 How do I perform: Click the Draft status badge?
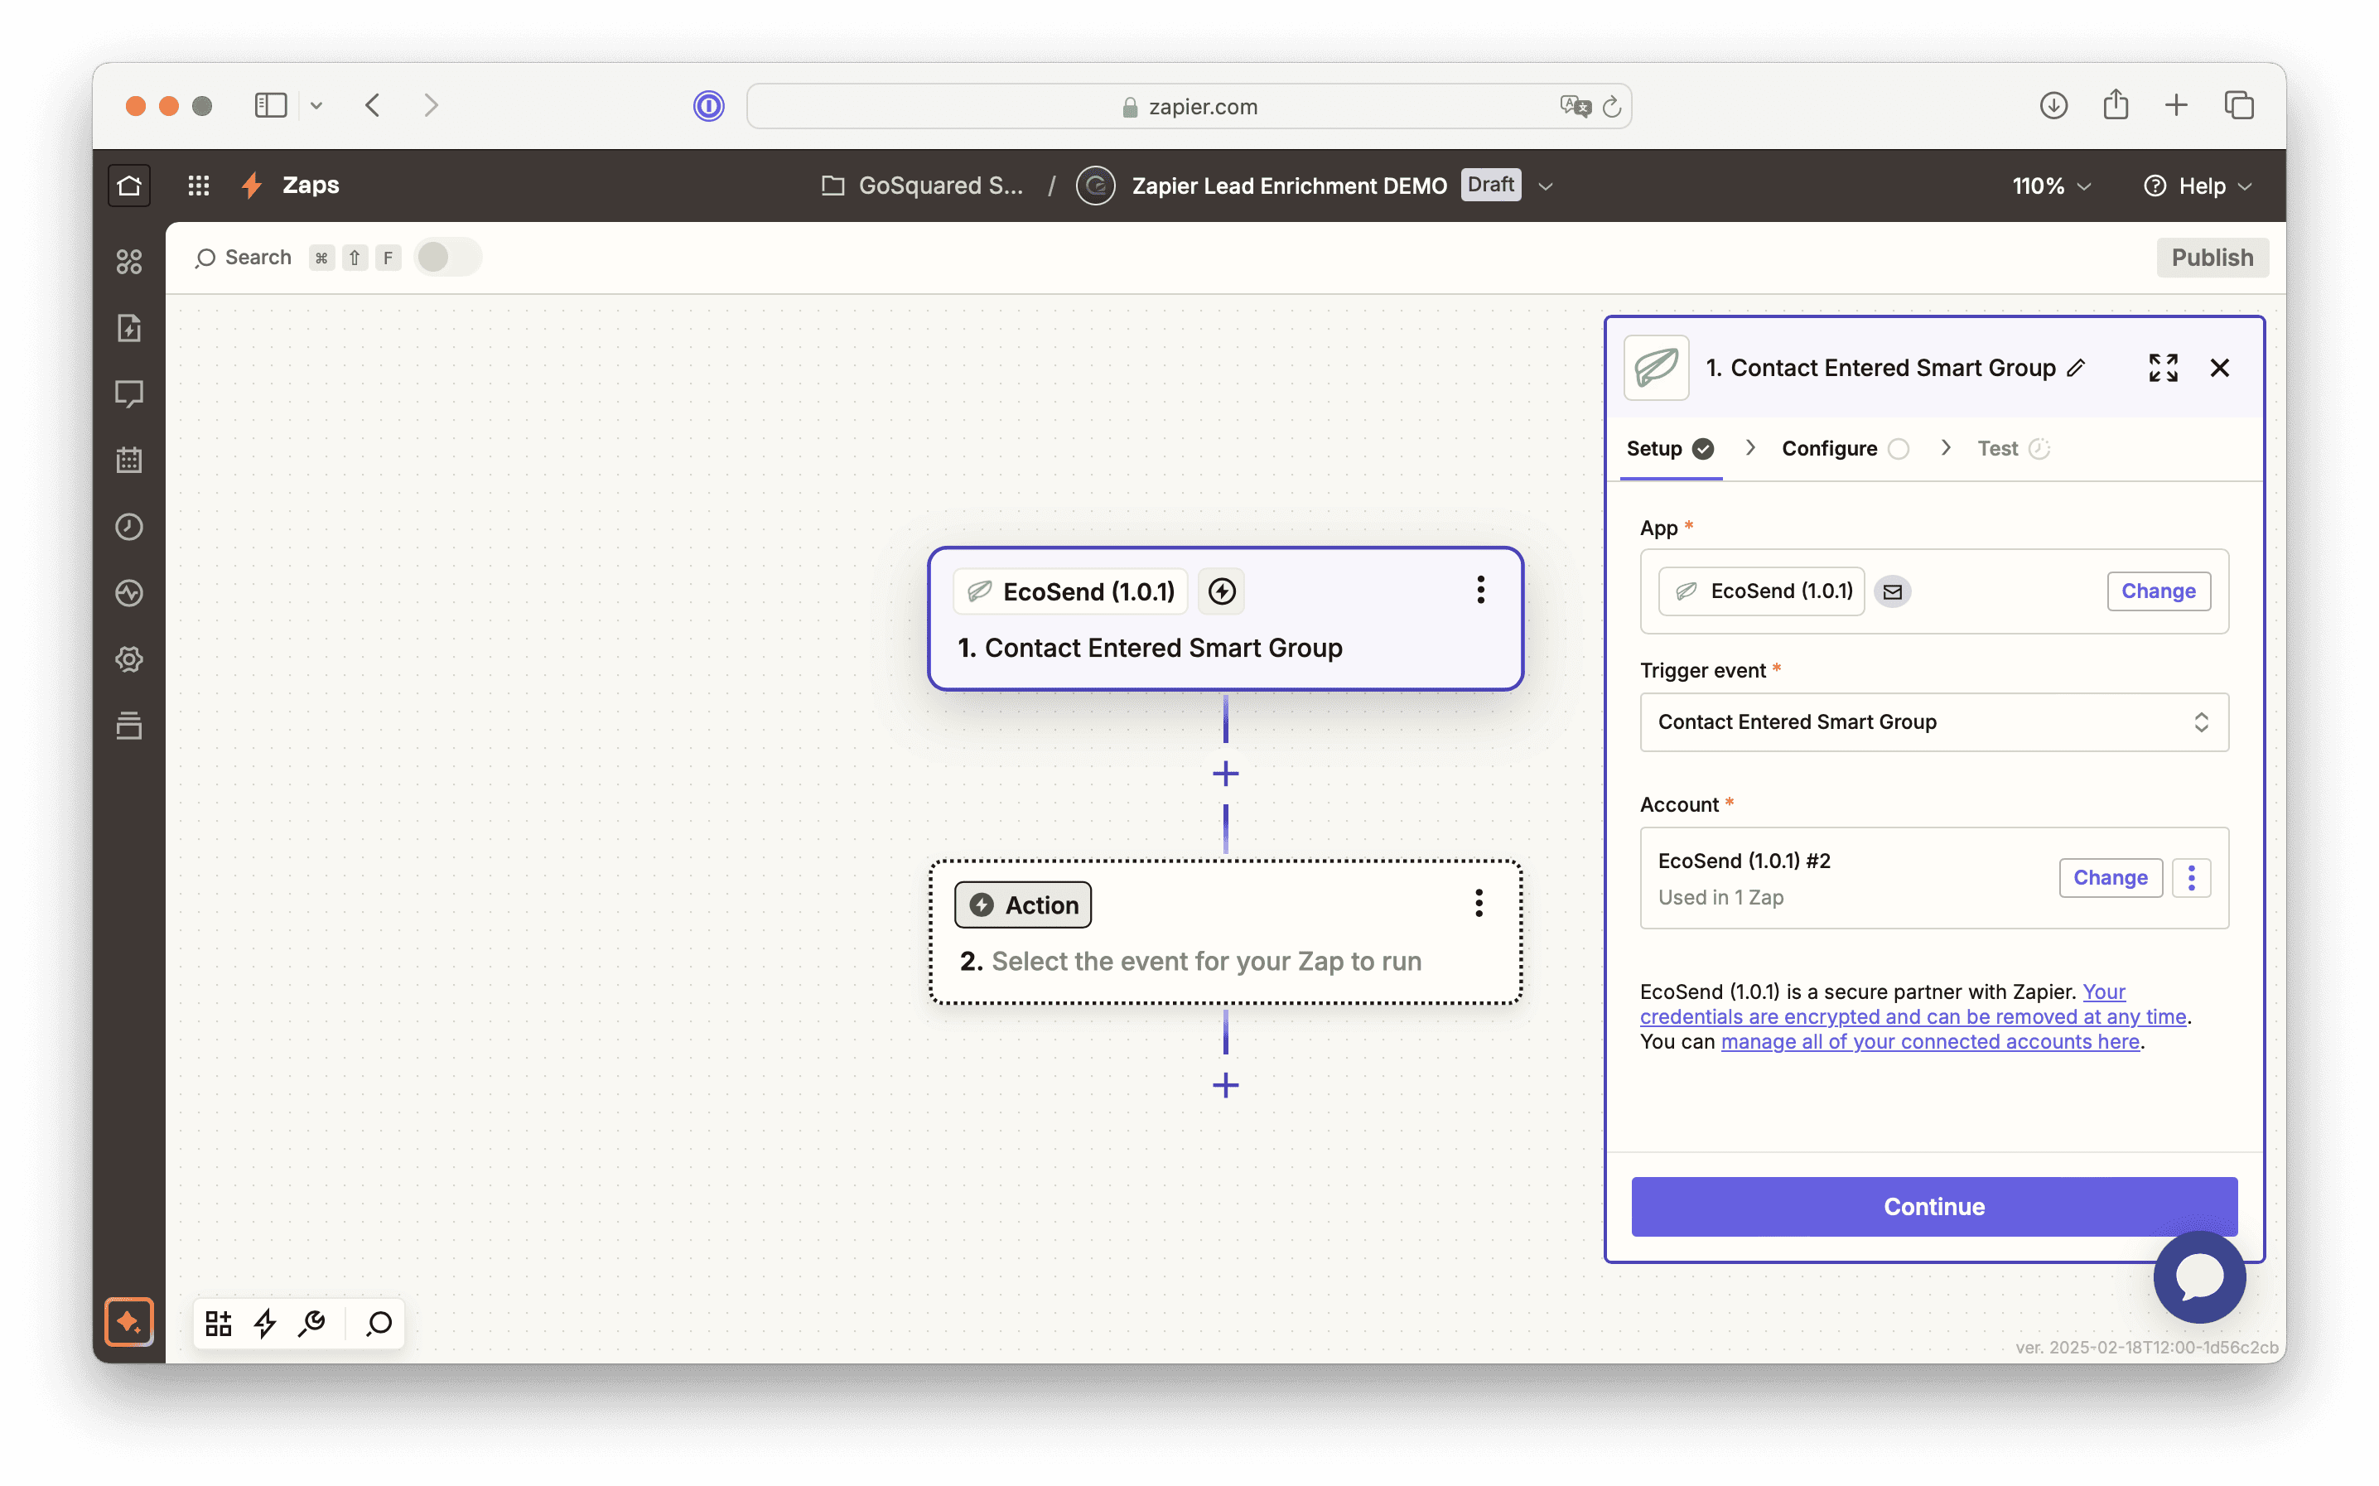pos(1489,185)
